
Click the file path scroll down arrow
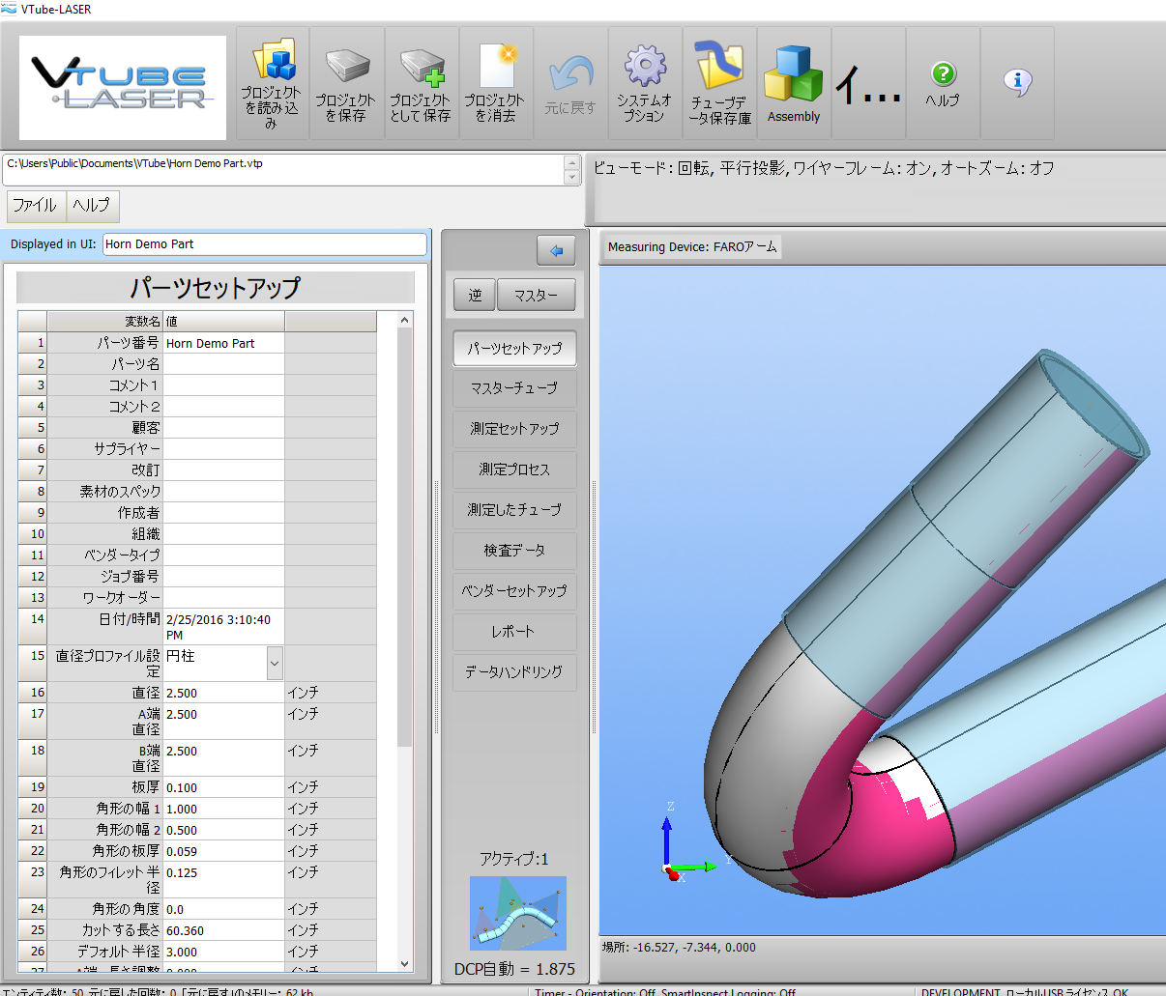coord(571,178)
